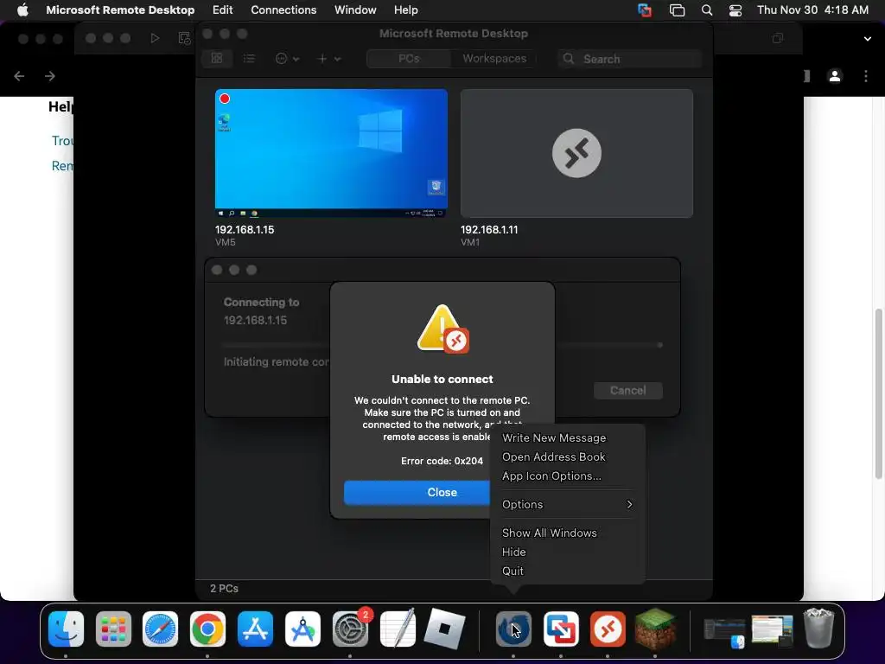
Task: Click the clock showing Thu Nov 30
Action: [x=812, y=10]
